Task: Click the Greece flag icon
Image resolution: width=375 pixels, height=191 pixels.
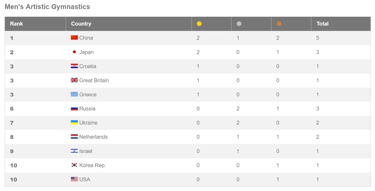Action: (74, 94)
